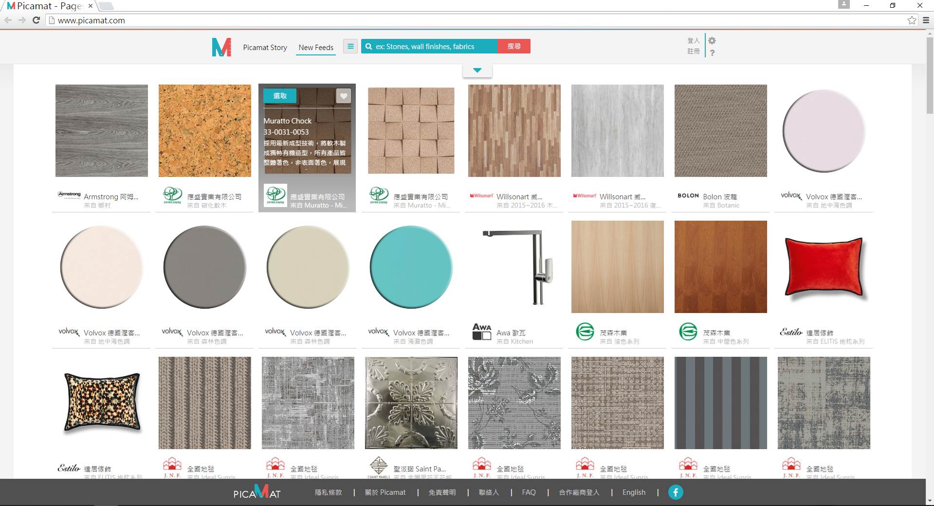934x506 pixels.
Task: Select the beige Volvox color swatch
Action: pos(308,267)
